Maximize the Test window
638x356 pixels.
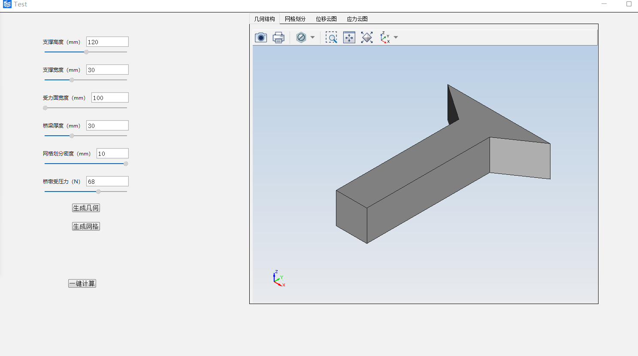tap(629, 4)
